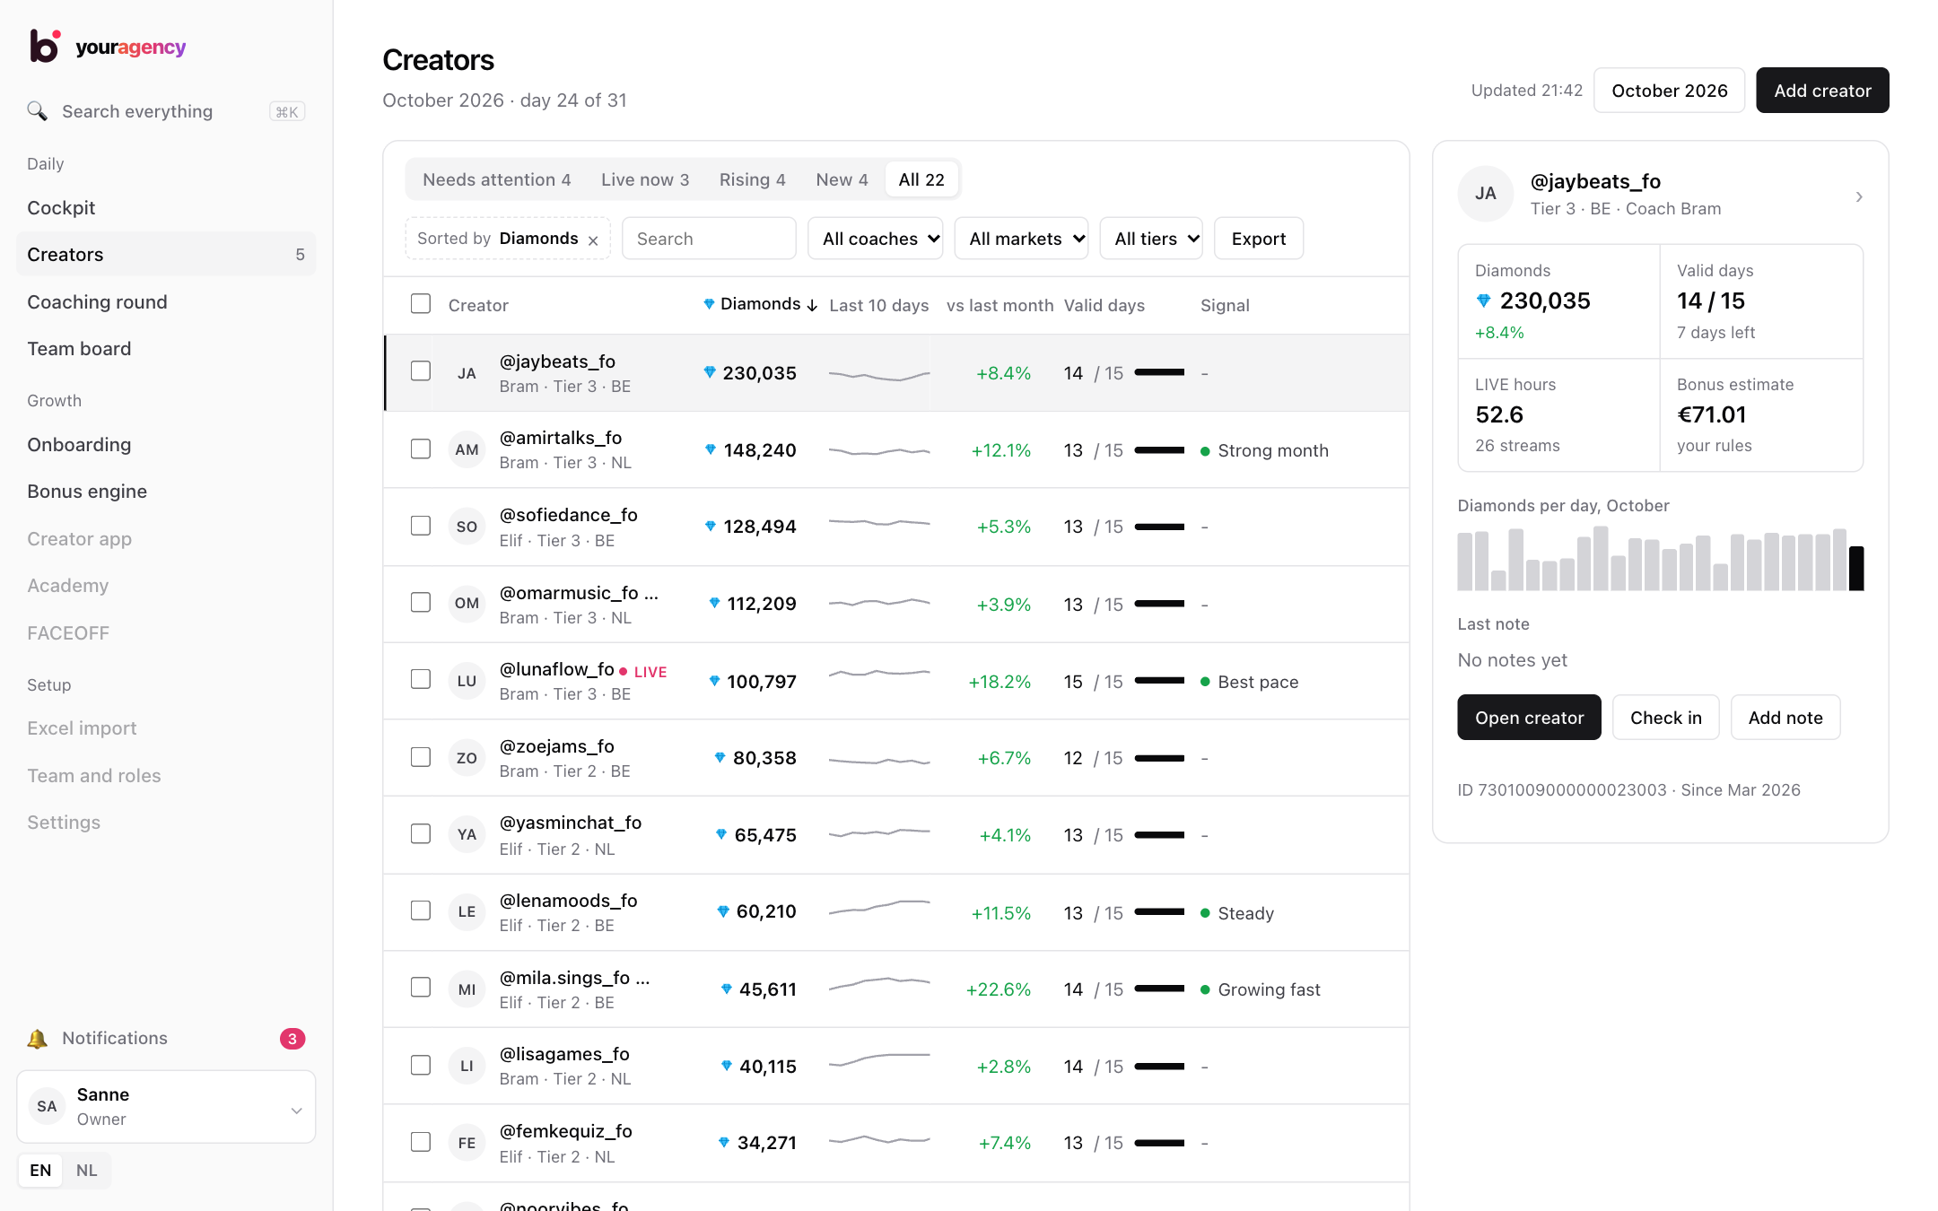Click the black bar in Diamonds per day chart
The width and height of the screenshot is (1938, 1211).
pyautogui.click(x=1856, y=569)
